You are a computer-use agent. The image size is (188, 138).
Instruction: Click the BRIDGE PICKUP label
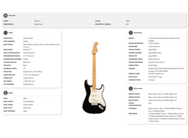point(134,94)
